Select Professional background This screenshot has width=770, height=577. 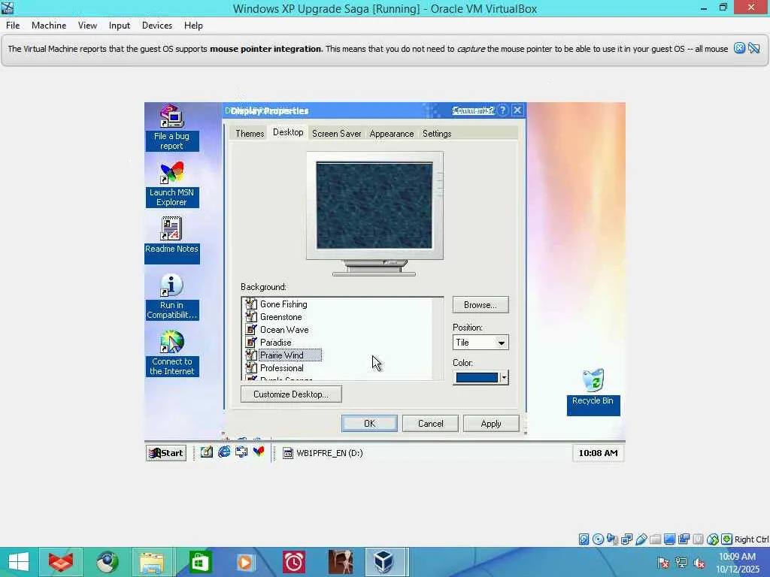point(282,368)
